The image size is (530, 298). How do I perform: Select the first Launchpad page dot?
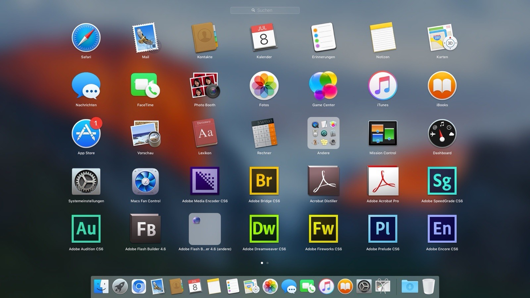click(x=262, y=263)
